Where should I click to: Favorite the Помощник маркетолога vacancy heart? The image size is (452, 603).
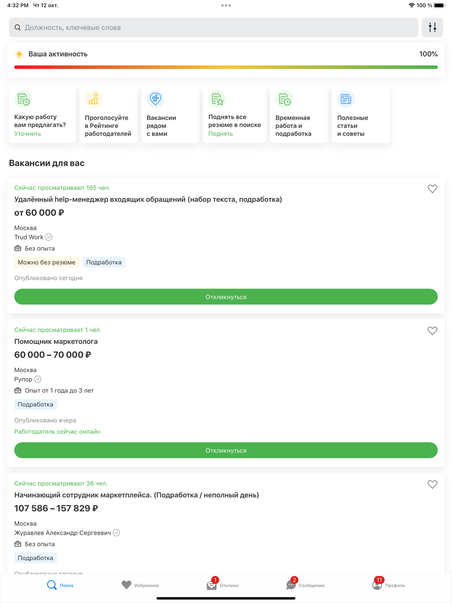pos(432,331)
